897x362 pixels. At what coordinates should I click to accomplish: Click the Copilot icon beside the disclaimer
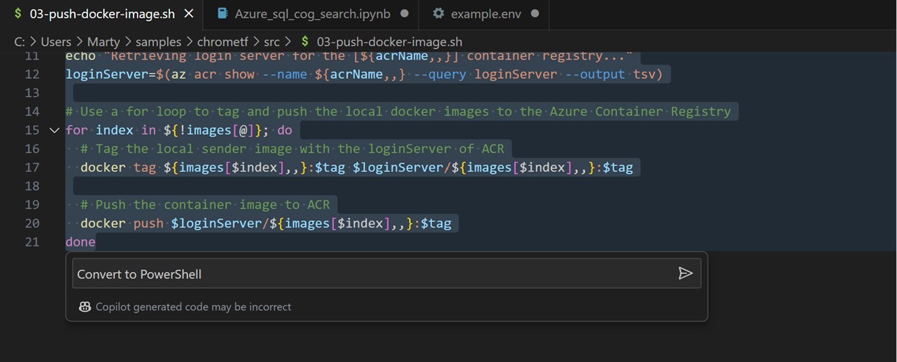click(x=85, y=307)
